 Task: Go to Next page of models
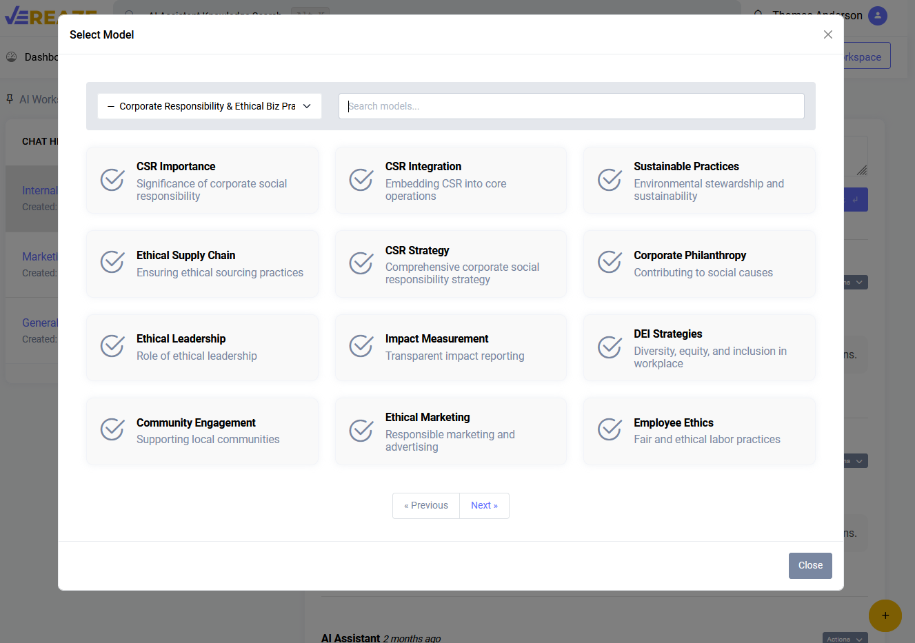[x=484, y=506]
